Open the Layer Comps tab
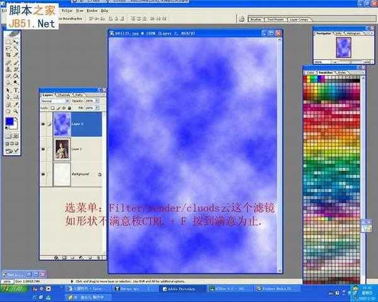The image size is (378, 302). click(299, 19)
